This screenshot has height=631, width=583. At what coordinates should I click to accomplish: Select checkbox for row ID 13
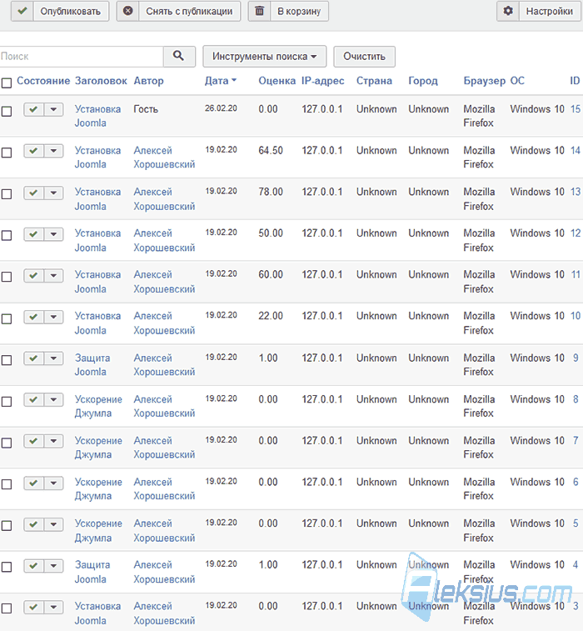coord(7,194)
